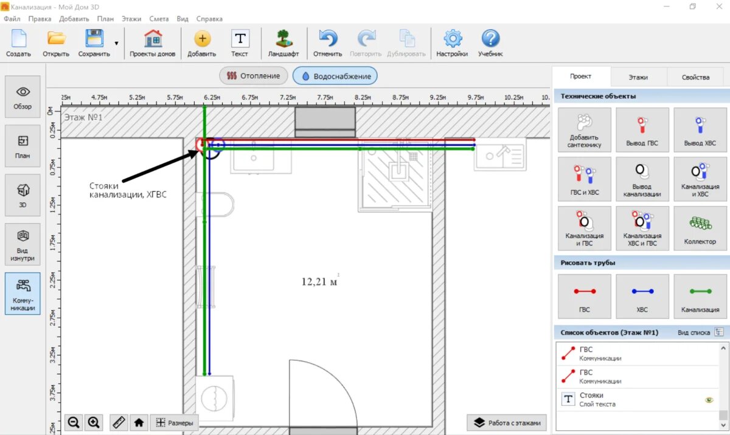
Task: Switch to 3D view mode
Action: point(23,195)
